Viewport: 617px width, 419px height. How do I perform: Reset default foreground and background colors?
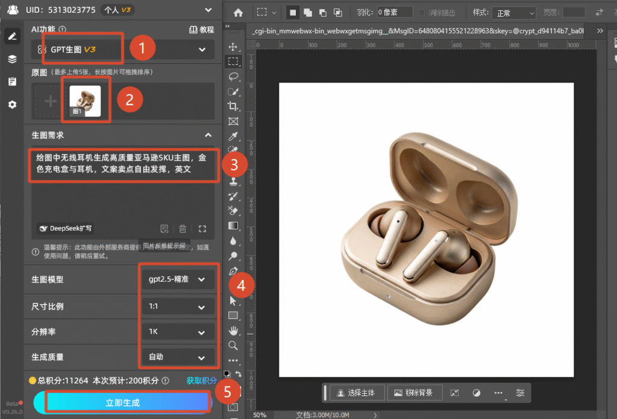point(227,373)
